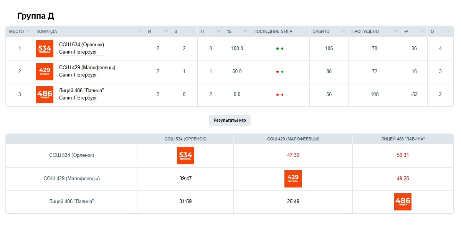Click СОШ 429 (МАЛОФЕЕВЦЫ) column header in results grid

293,139
